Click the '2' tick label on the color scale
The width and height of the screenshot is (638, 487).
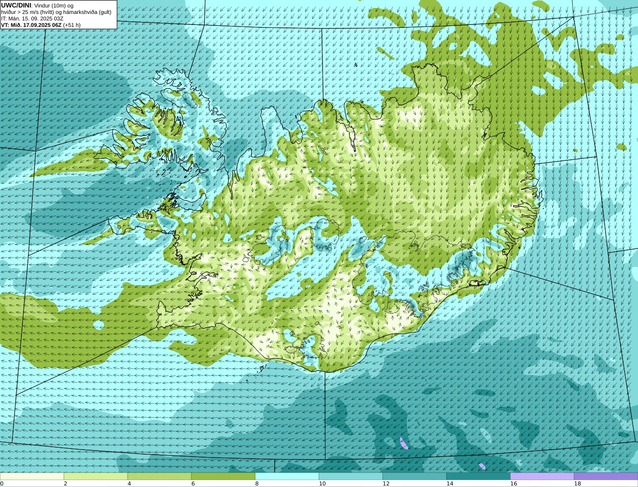(x=65, y=484)
